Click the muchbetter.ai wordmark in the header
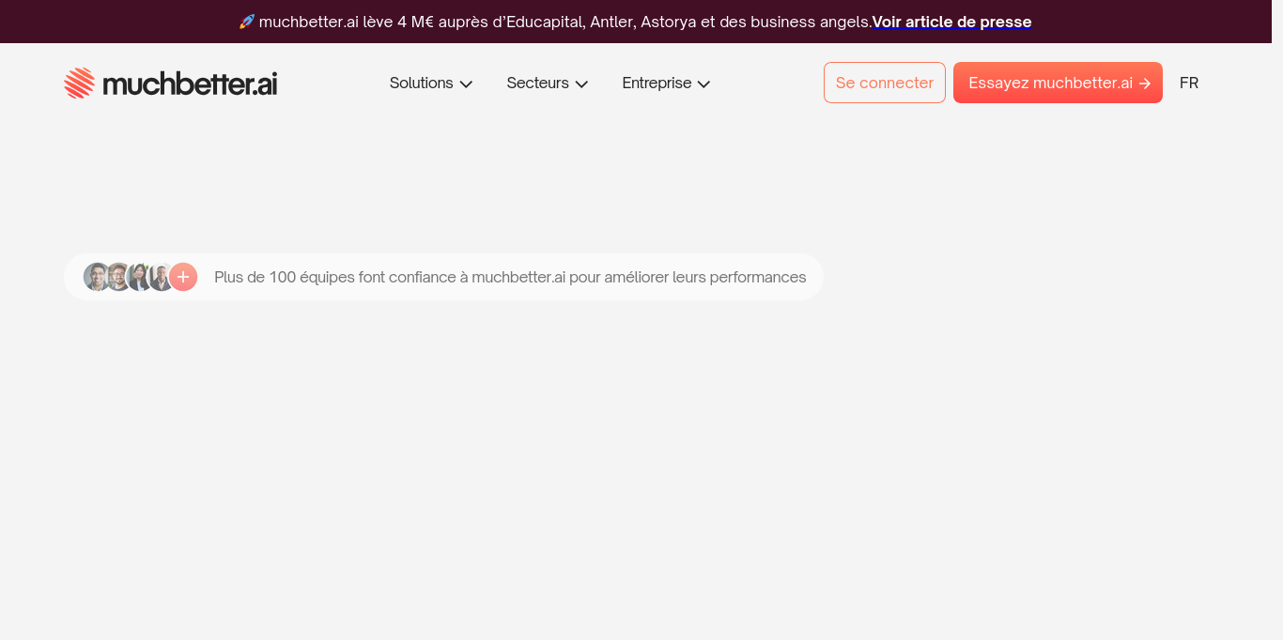This screenshot has height=640, width=1283. pos(189,83)
